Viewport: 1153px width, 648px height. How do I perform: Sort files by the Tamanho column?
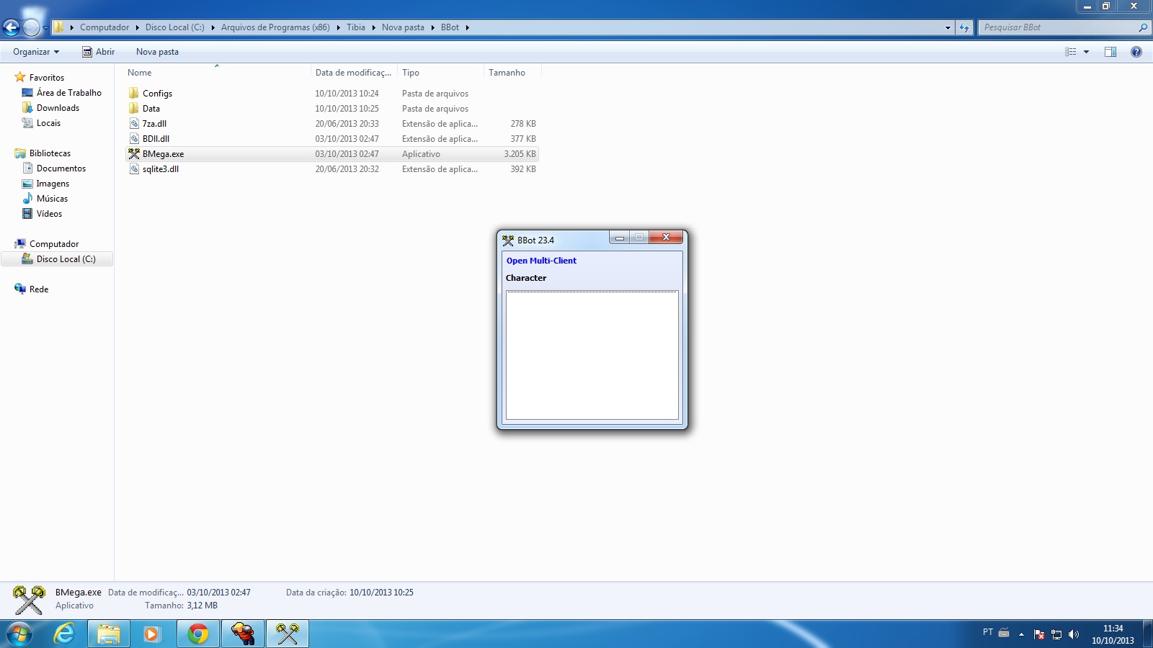tap(507, 73)
